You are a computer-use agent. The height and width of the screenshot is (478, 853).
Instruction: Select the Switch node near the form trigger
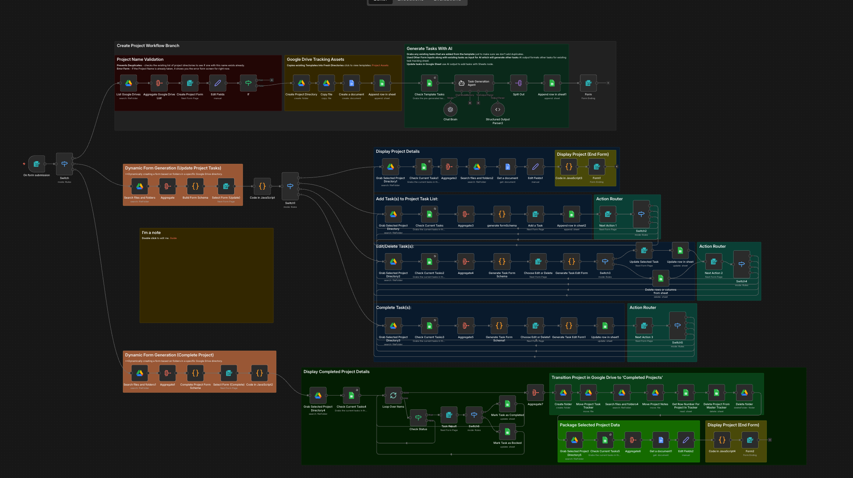click(64, 164)
